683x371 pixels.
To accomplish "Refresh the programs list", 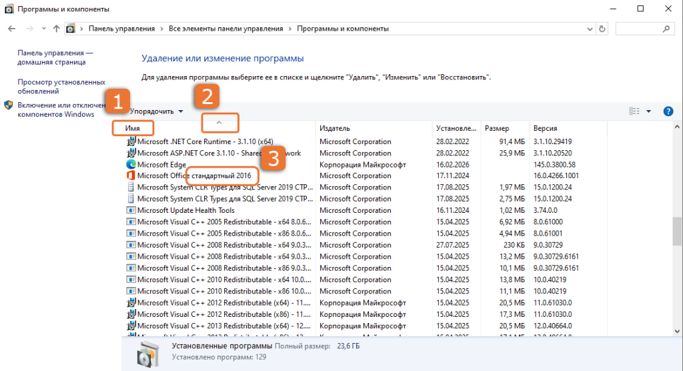I will [602, 29].
